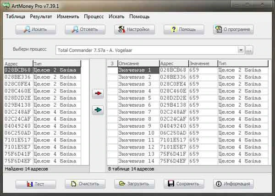This screenshot has width=275, height=196.
Task: Select address 04049240 in the found list
Action: 18,126
